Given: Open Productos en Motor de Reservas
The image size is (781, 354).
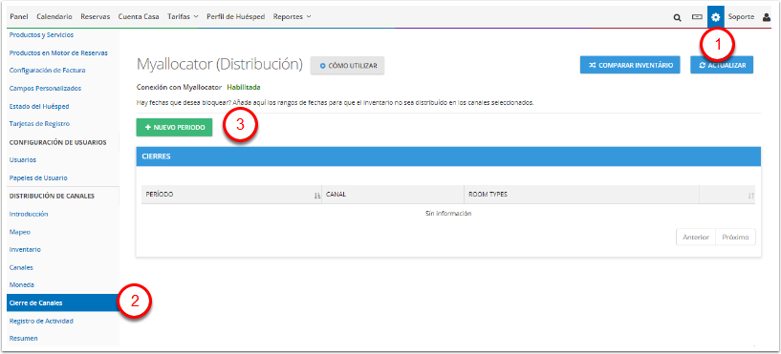Looking at the screenshot, I should [x=58, y=52].
